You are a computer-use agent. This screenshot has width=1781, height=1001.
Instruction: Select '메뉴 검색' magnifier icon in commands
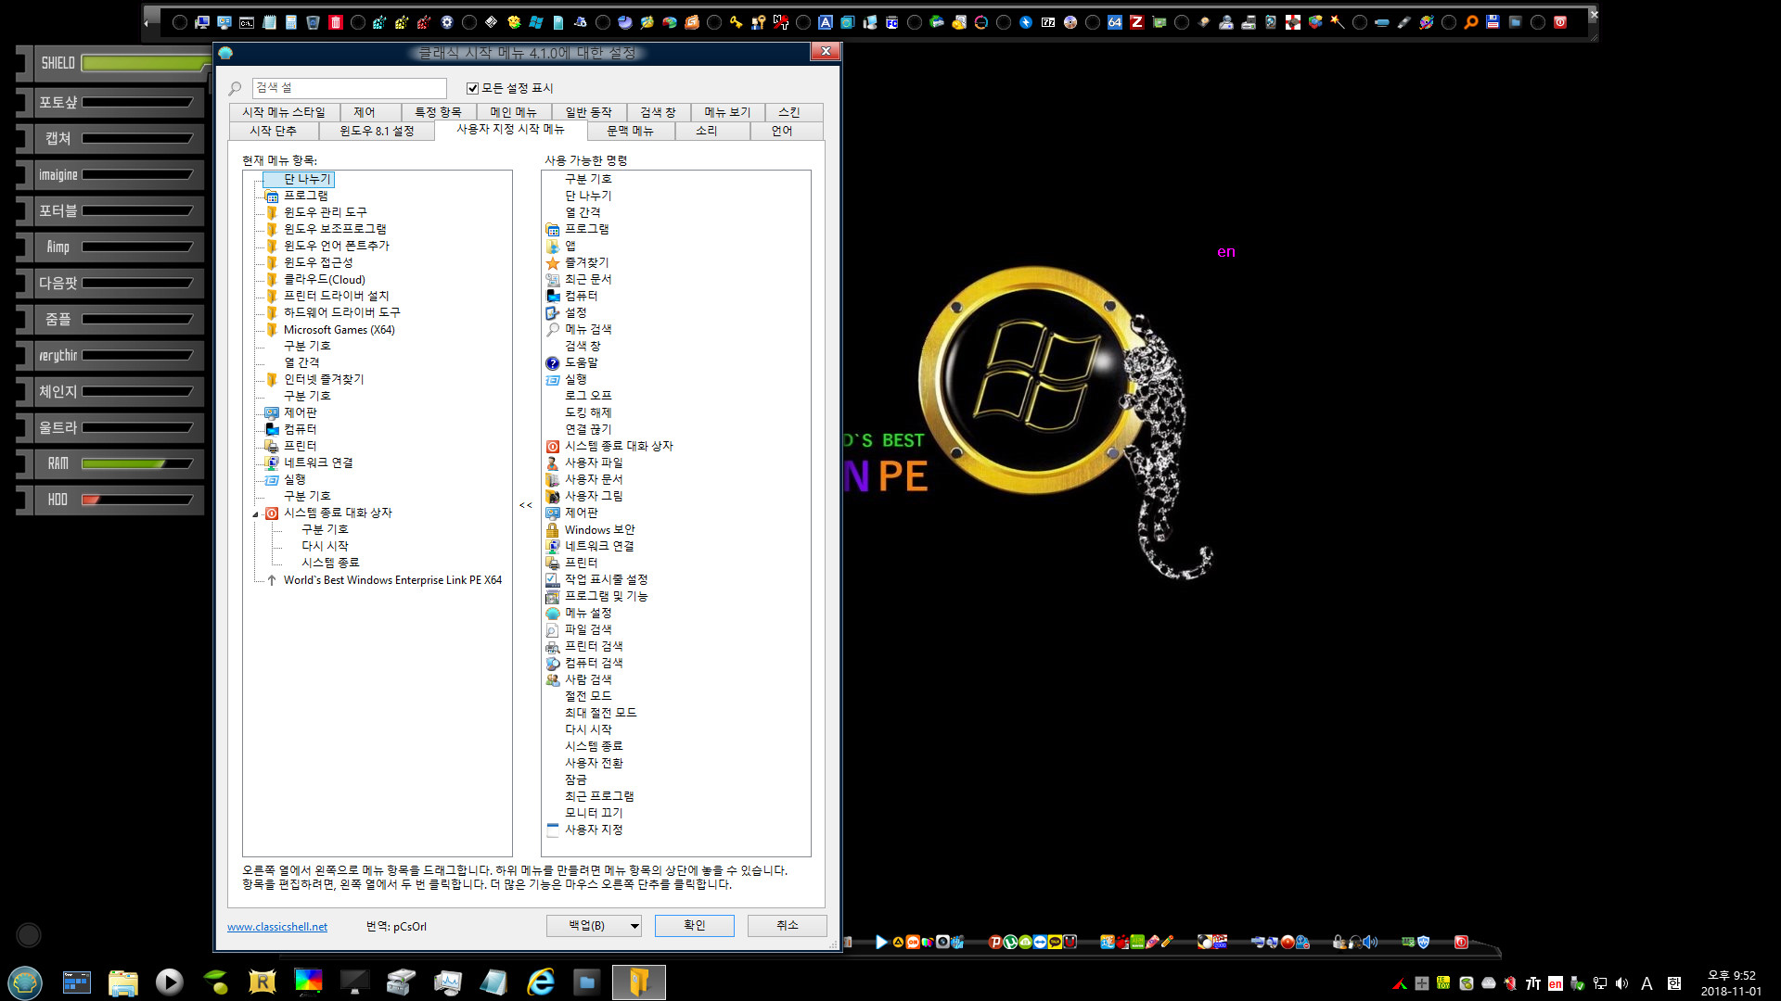coord(553,330)
